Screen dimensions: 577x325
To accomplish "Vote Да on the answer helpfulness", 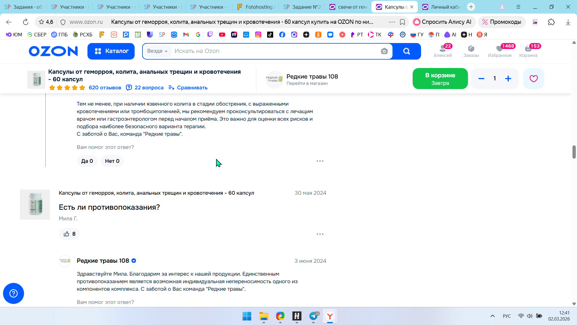I will [87, 161].
